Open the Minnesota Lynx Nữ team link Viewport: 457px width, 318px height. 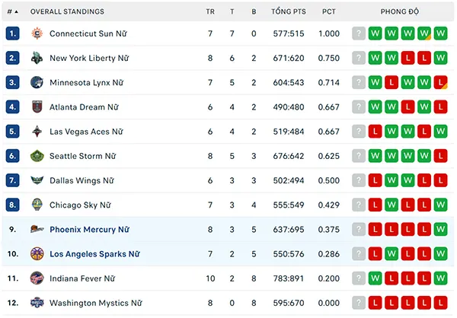(x=87, y=82)
